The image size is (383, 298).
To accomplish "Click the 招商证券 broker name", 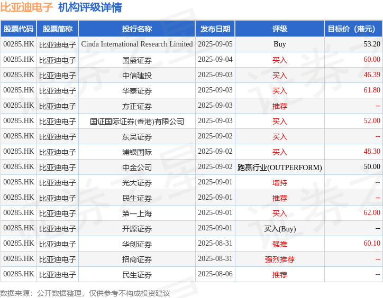I will click(x=137, y=259).
